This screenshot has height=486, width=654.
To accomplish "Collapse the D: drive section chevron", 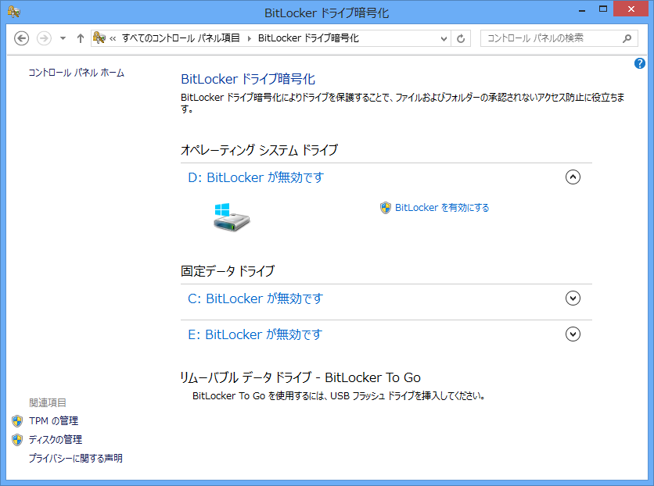I will coord(573,177).
